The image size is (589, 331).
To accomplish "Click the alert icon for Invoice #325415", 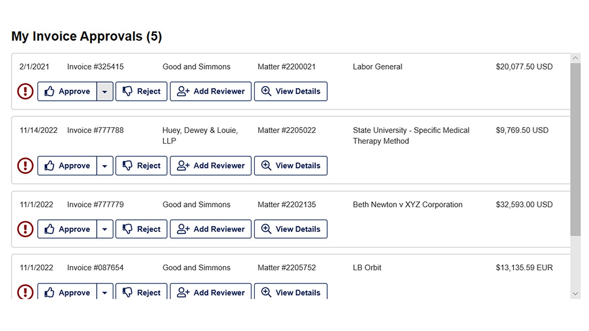I will point(25,91).
